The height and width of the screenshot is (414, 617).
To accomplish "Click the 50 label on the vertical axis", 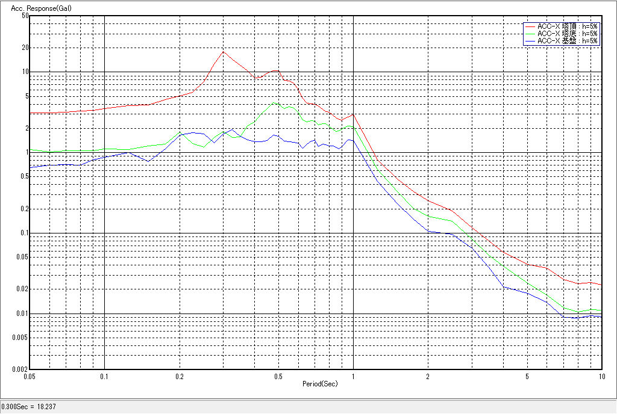I will 25,16.
